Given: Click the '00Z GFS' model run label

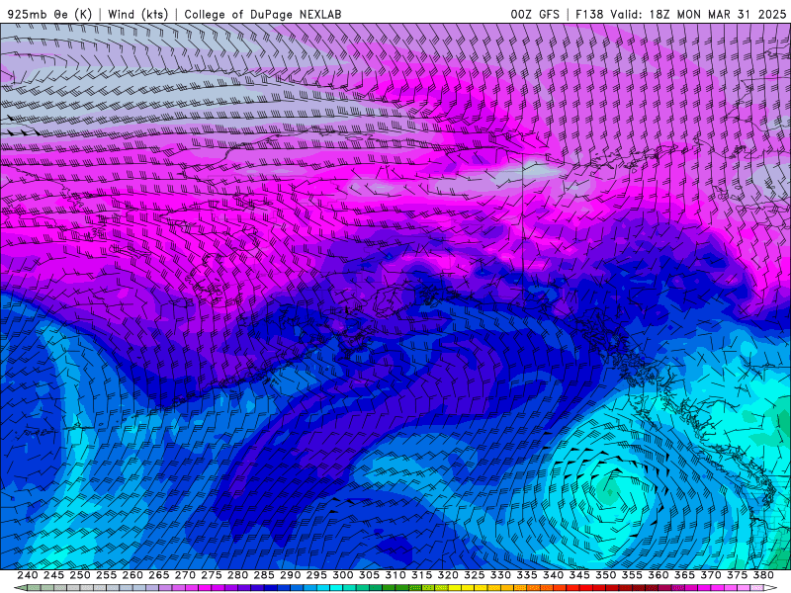Looking at the screenshot, I should point(535,14).
